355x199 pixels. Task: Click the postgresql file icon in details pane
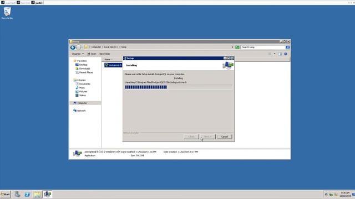[x=78, y=154]
